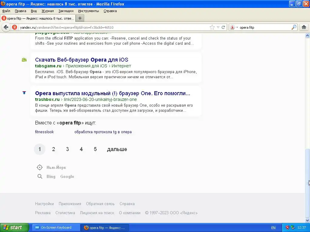Select the opera fitp Yandex tab
310x232 pixels.
pos(38,18)
